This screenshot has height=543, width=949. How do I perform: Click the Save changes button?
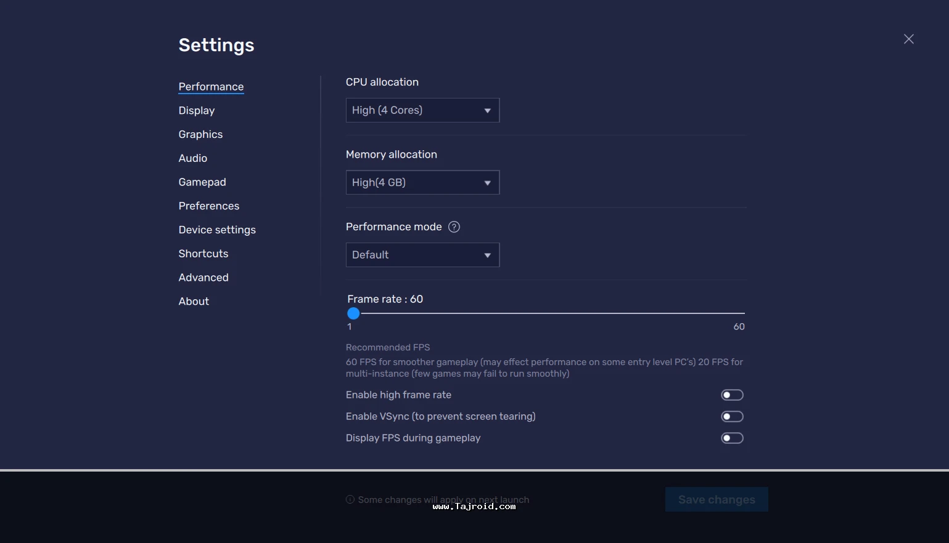717,500
